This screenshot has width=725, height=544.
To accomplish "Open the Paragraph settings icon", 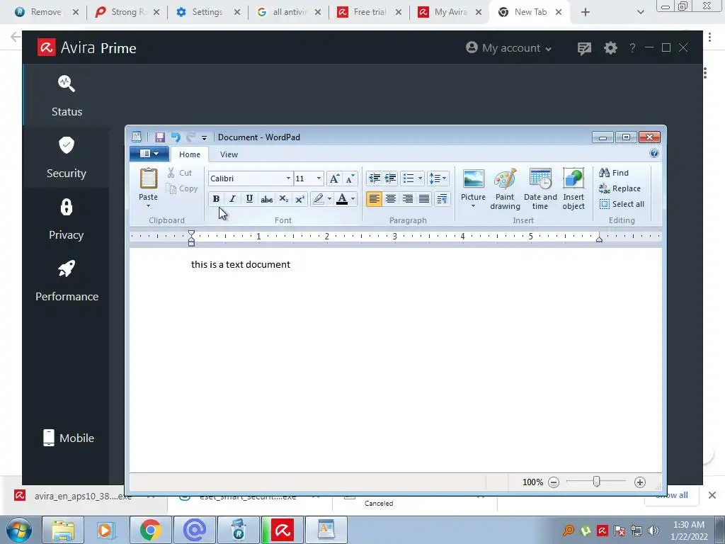I will [442, 199].
